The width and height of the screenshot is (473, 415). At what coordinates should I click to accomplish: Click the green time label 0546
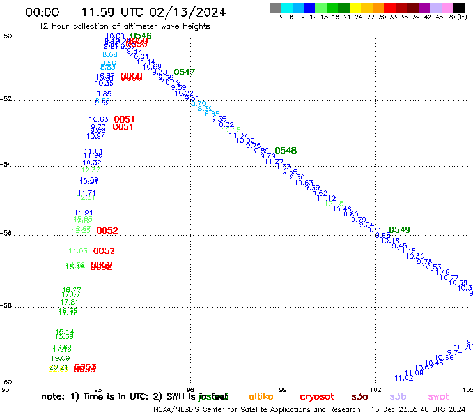coord(141,36)
